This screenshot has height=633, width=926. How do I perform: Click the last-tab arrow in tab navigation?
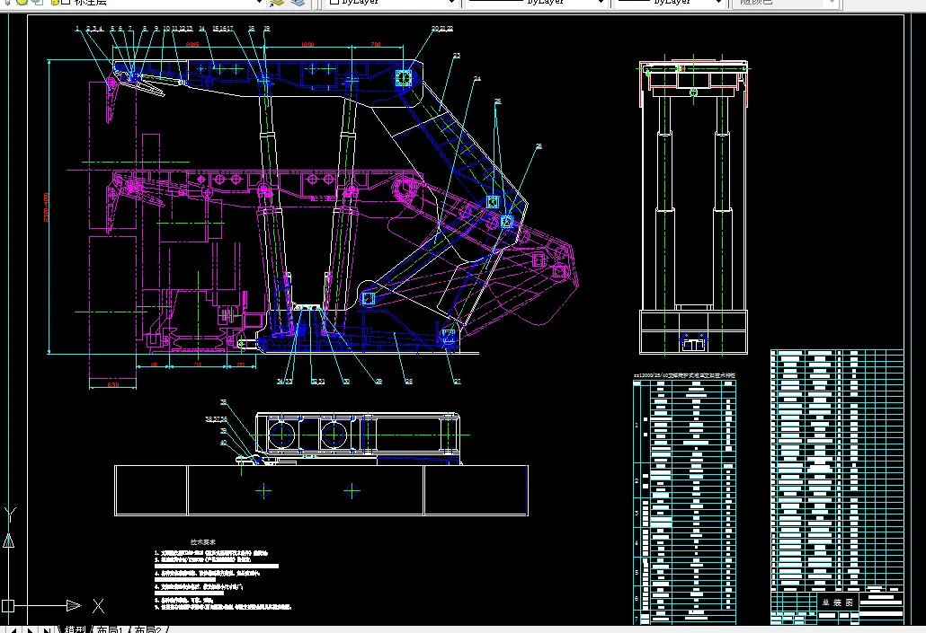tap(46, 630)
